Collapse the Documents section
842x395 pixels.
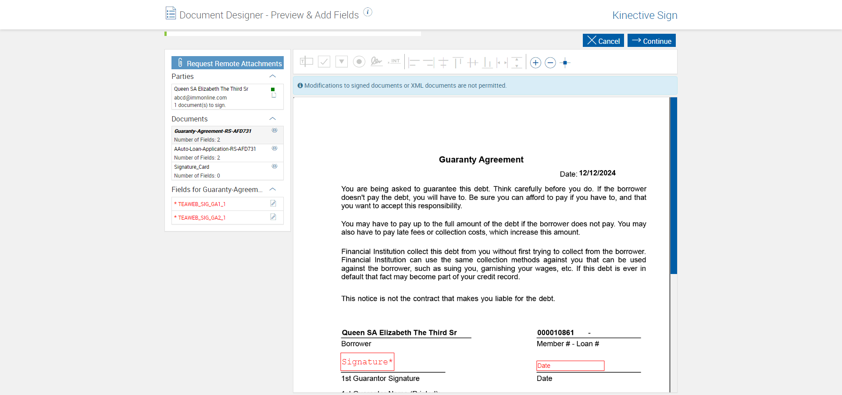pos(272,119)
